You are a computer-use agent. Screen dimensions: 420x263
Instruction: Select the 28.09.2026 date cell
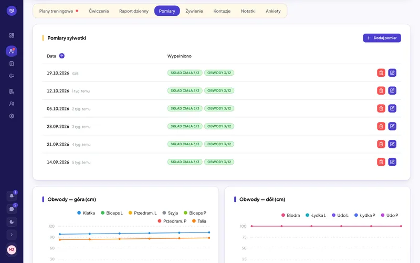pyautogui.click(x=58, y=126)
